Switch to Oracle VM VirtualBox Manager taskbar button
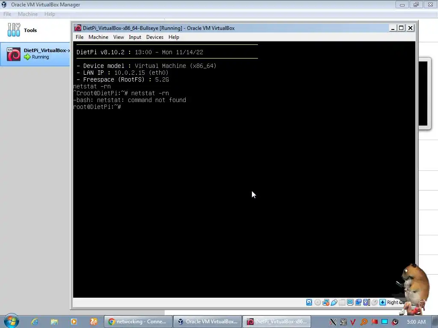Screen dimensions: 438x328 coord(207,322)
